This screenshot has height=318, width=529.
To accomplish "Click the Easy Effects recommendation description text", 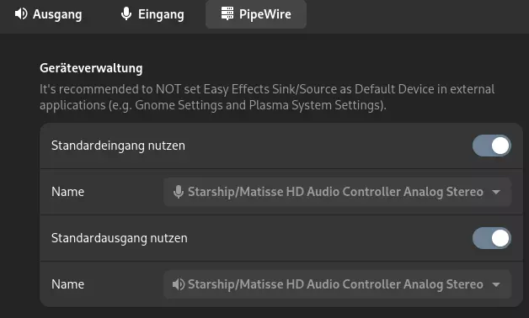I will (x=267, y=98).
